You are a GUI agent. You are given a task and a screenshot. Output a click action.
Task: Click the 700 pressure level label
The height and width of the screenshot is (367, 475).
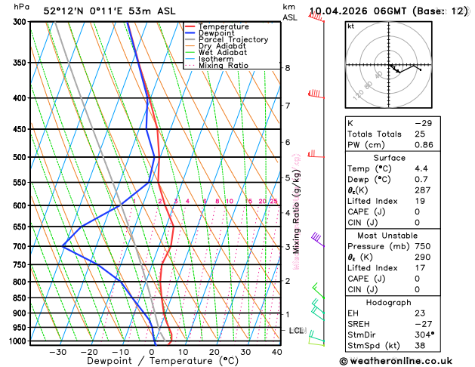point(21,246)
